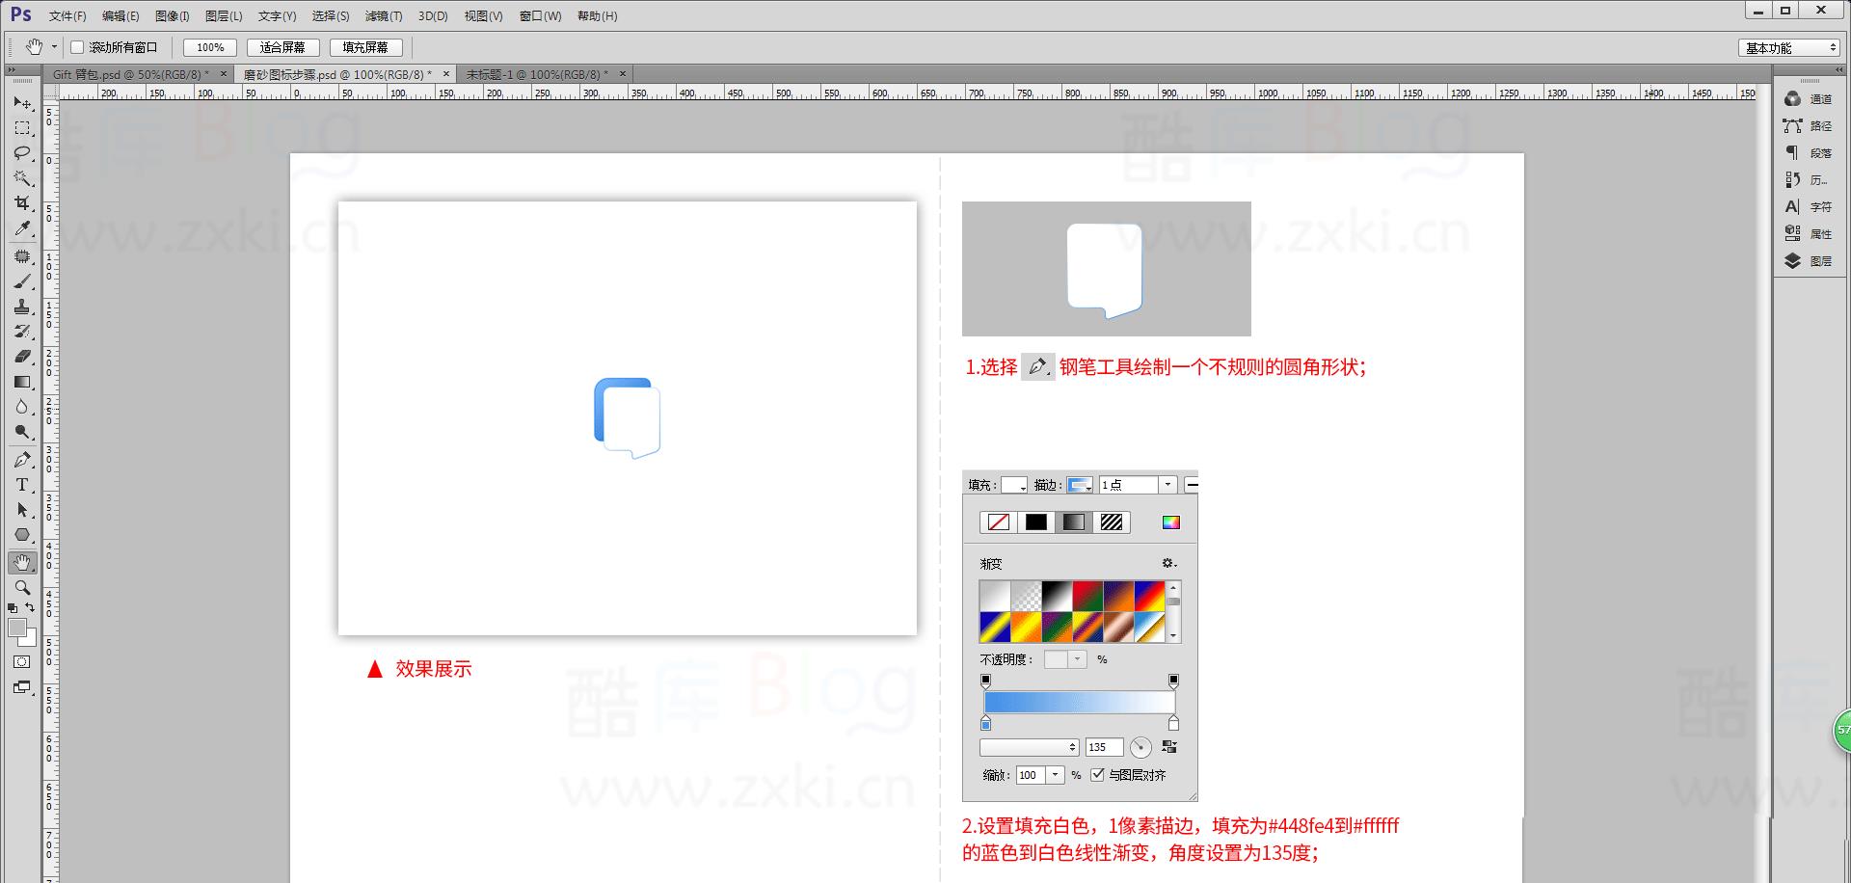
Task: Select the Crop tool
Action: coord(21,204)
